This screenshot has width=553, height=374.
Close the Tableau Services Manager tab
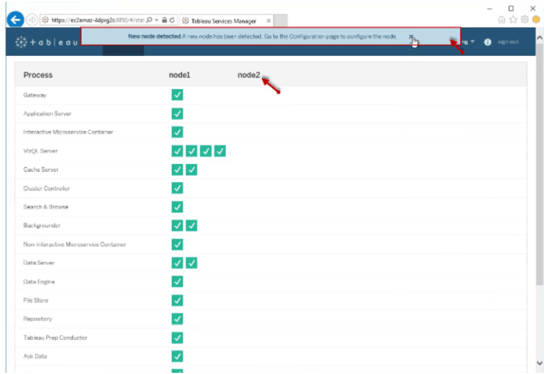coord(269,21)
